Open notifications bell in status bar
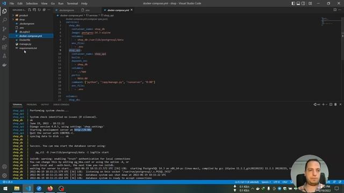This screenshot has height=193, width=344. (x=340, y=182)
